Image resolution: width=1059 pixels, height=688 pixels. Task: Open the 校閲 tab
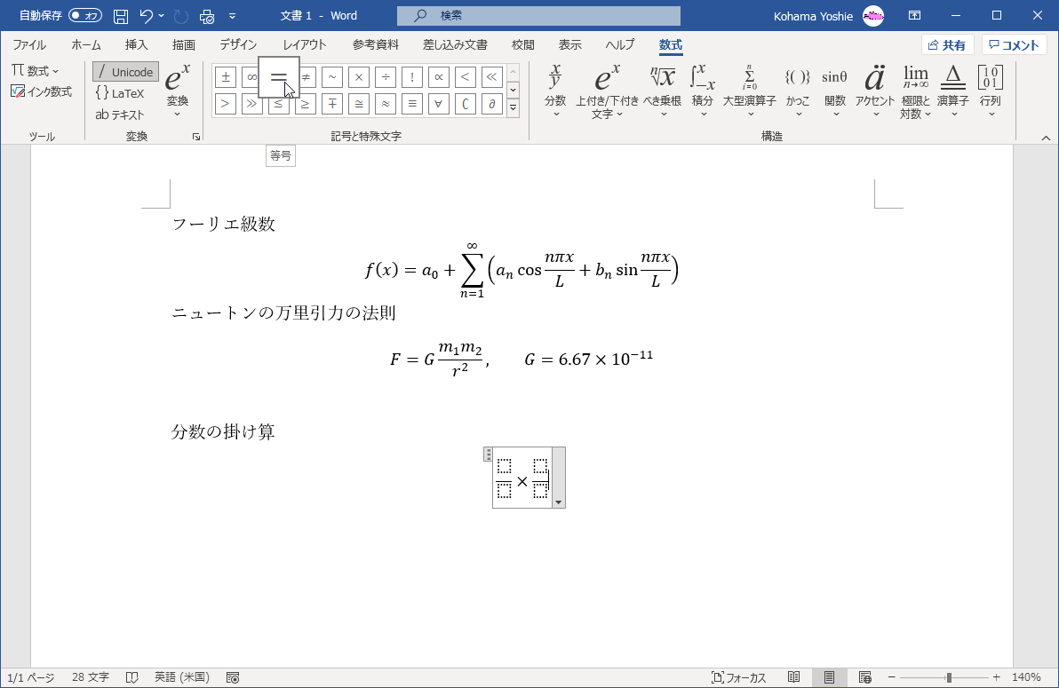(522, 44)
